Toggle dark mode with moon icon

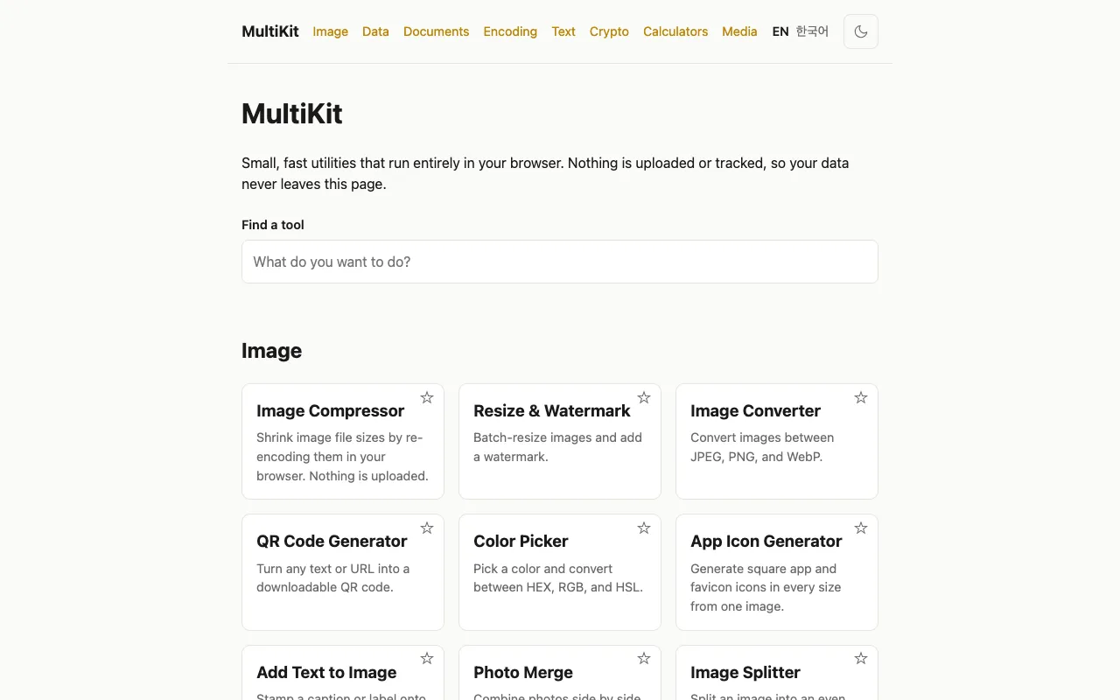pos(861,31)
